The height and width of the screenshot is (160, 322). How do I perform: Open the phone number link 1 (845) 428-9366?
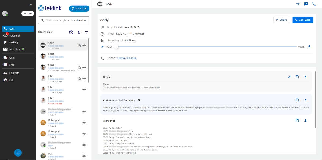(126, 58)
